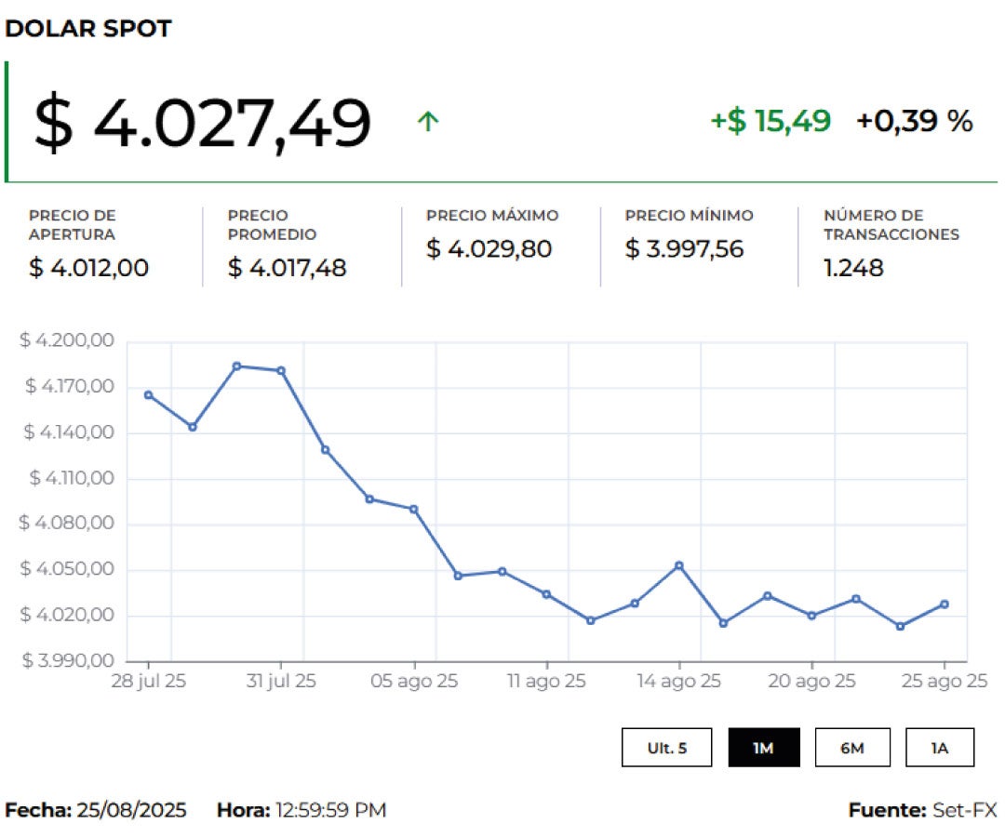
Task: Click the +$ 15,49 change value
Action: pos(770,121)
